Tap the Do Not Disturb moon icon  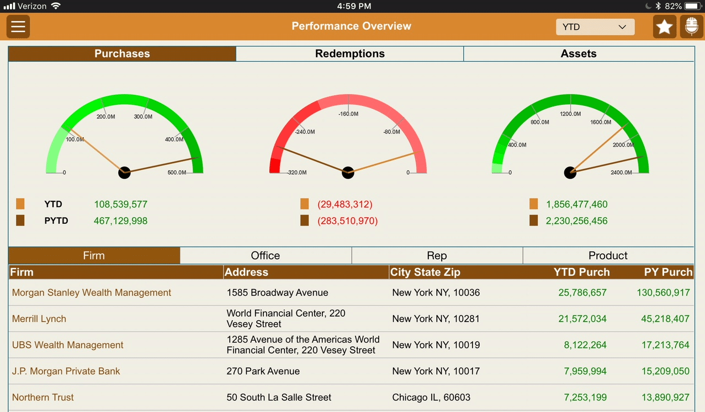(648, 6)
